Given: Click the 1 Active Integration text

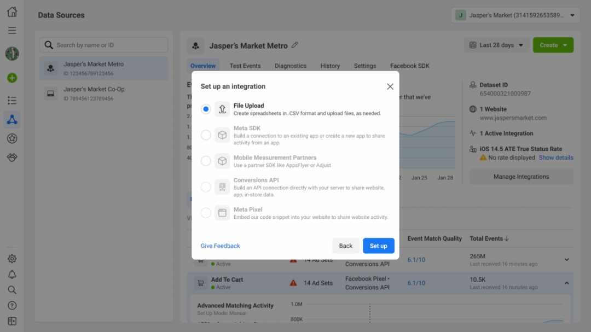Looking at the screenshot, I should pyautogui.click(x=506, y=133).
